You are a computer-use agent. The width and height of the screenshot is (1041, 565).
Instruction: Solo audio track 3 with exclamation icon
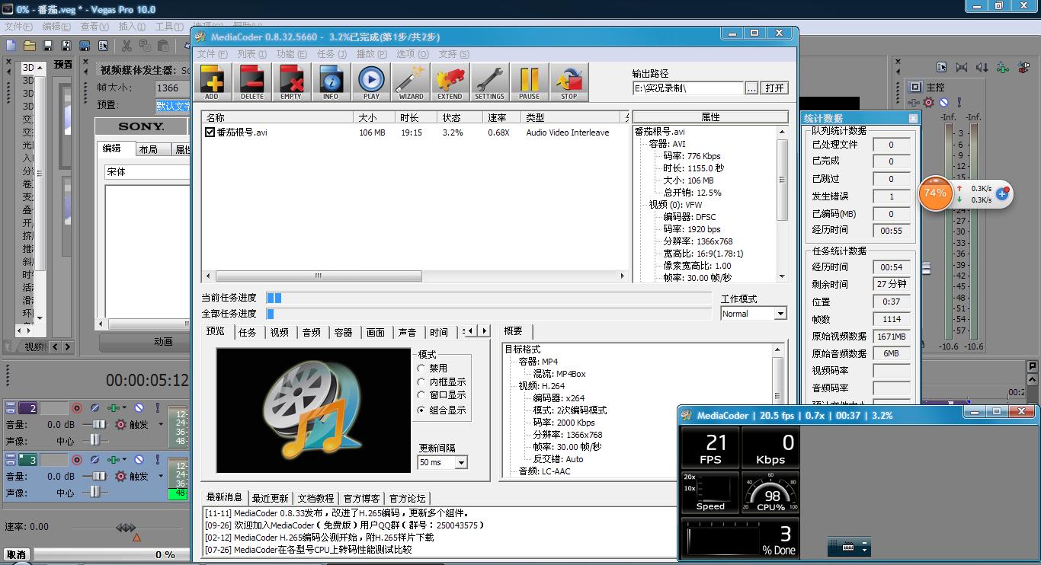158,460
